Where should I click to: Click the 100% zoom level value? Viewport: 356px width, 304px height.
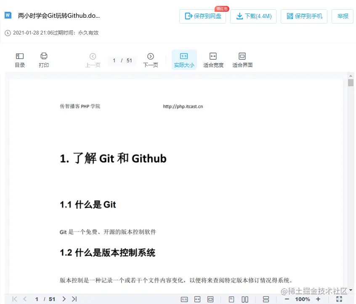303,299
